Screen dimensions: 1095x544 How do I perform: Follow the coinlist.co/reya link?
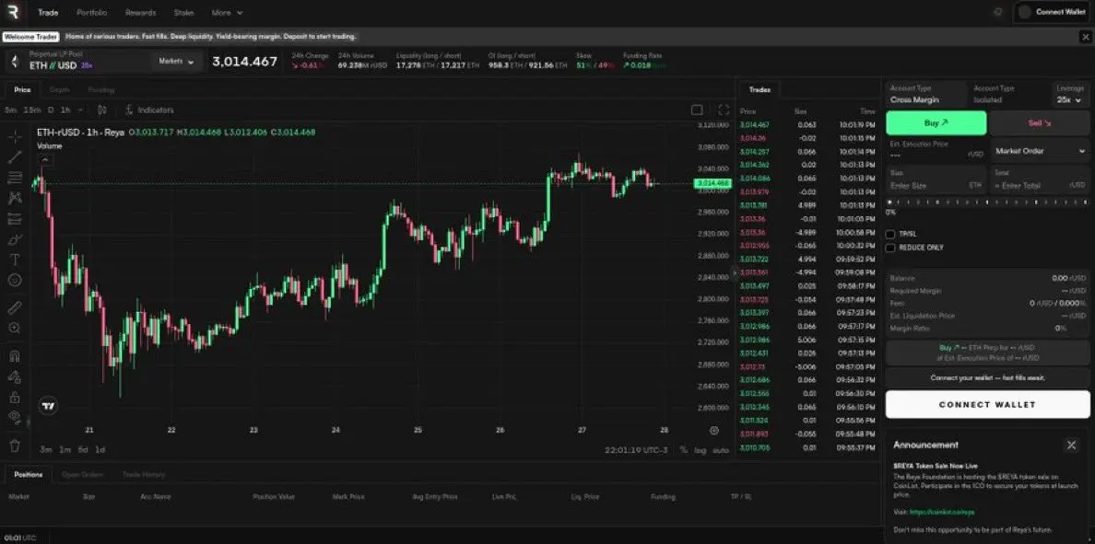coord(941,512)
